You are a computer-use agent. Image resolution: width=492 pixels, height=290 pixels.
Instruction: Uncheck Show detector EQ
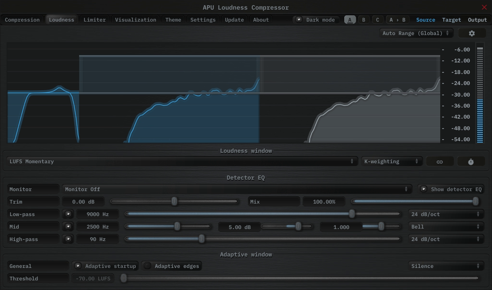coord(423,189)
